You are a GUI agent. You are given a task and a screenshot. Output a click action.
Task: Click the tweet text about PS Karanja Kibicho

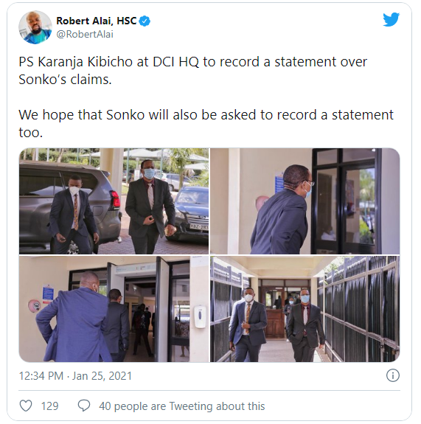point(192,71)
